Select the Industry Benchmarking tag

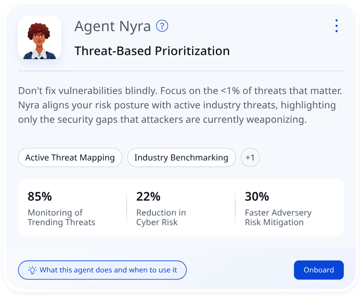[x=181, y=158]
